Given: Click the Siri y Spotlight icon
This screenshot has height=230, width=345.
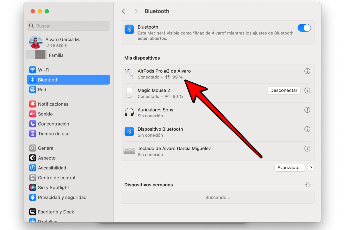Looking at the screenshot, I should [33, 188].
